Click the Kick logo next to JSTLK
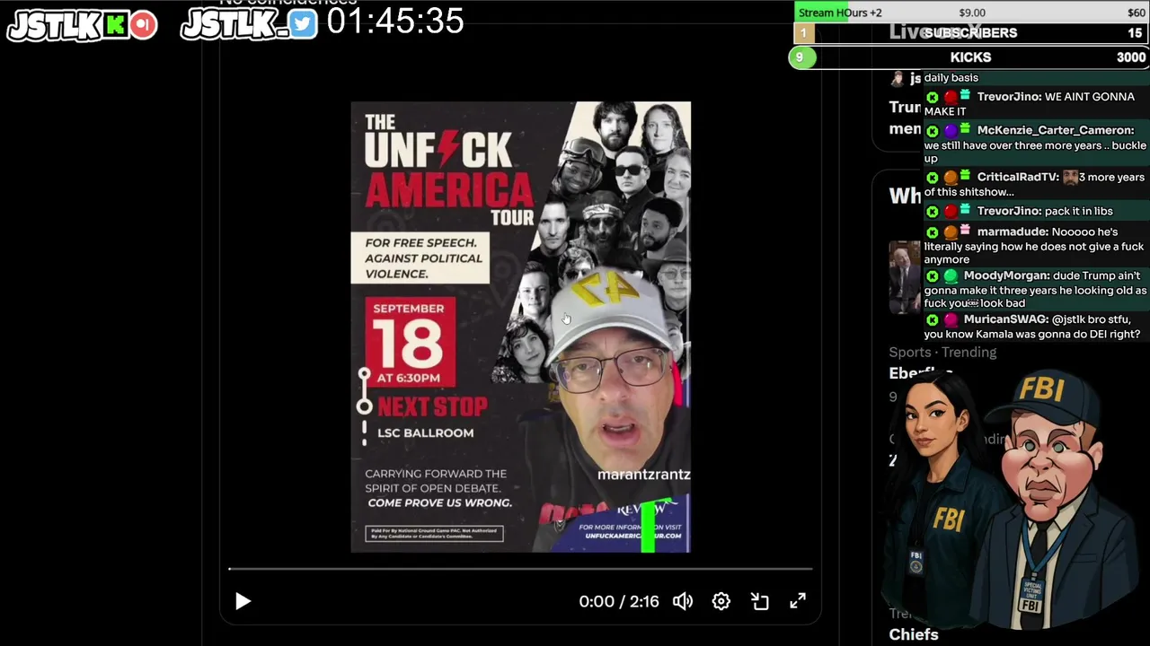Screen dimensions: 1150x646 click(x=115, y=25)
